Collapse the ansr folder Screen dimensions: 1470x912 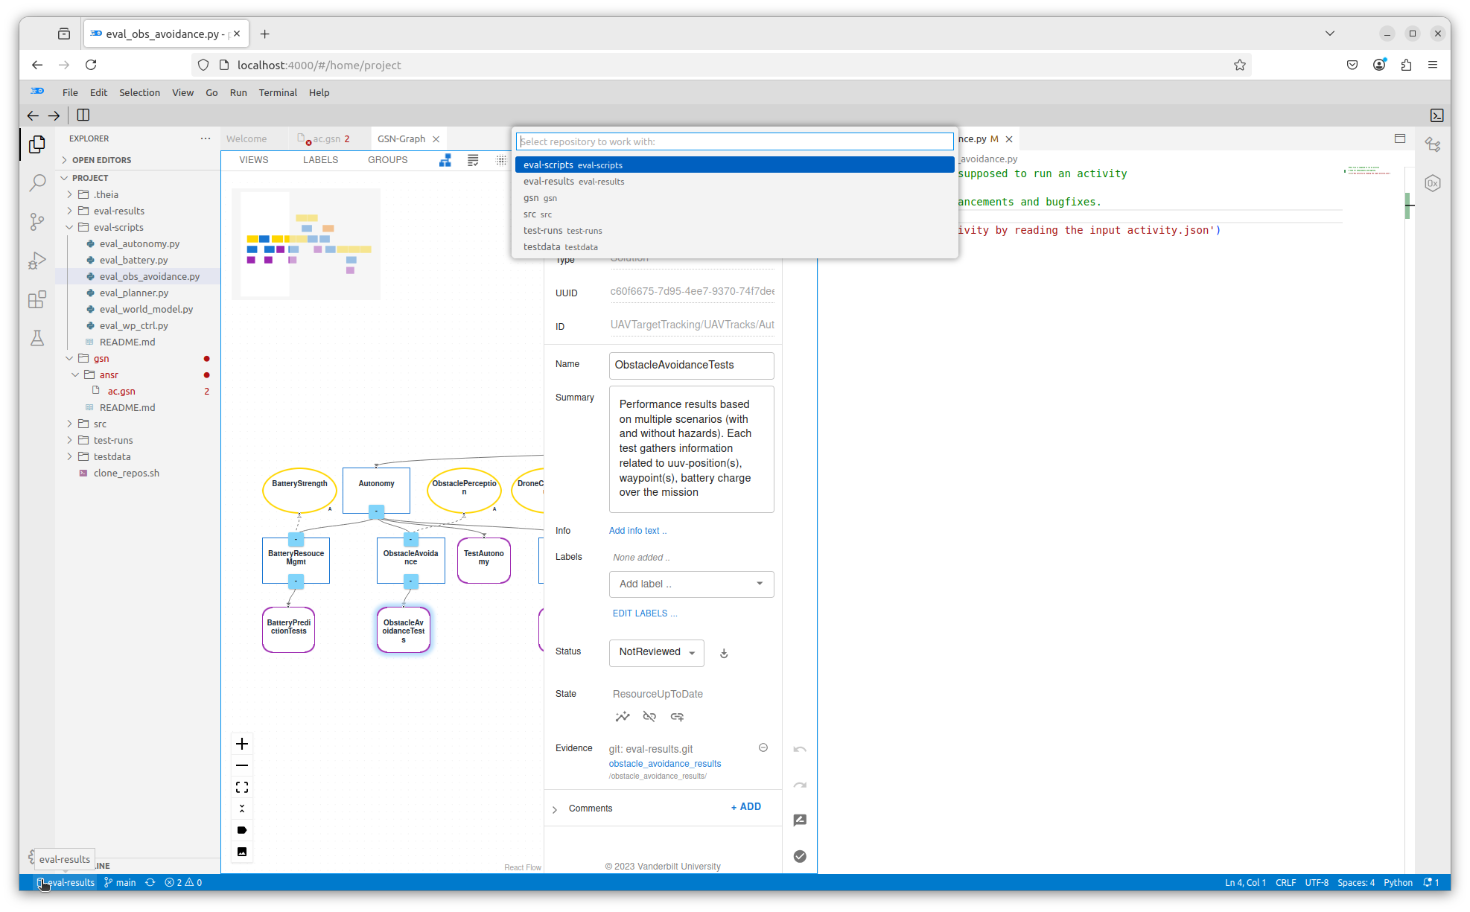pos(109,374)
